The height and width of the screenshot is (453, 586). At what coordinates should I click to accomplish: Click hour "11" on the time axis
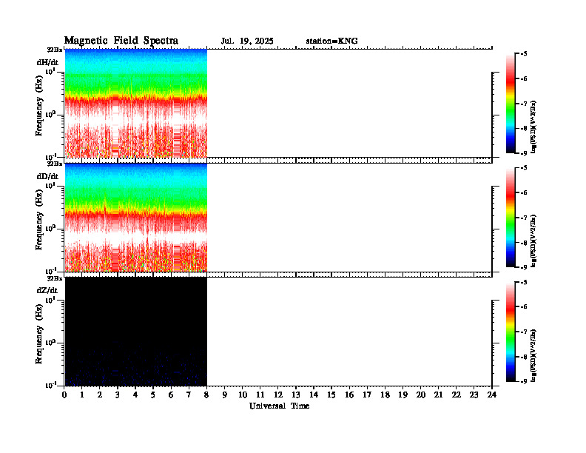point(260,395)
